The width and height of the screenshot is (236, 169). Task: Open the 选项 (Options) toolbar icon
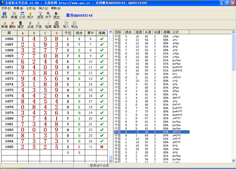click(40, 15)
